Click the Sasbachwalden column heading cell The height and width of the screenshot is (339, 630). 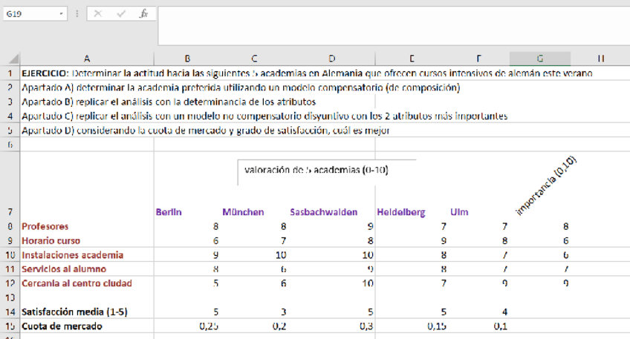(x=323, y=212)
